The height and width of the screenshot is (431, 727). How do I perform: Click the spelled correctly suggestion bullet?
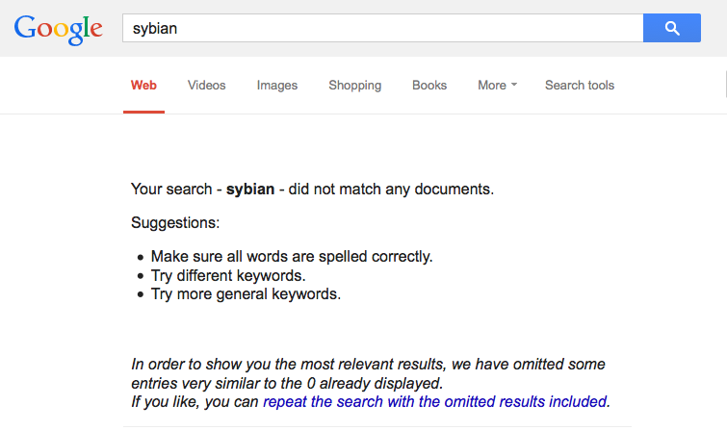pyautogui.click(x=292, y=256)
